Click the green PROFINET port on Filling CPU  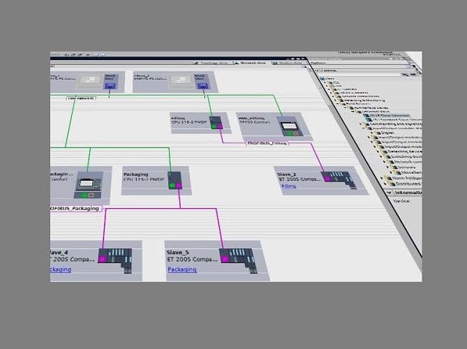[x=214, y=126]
